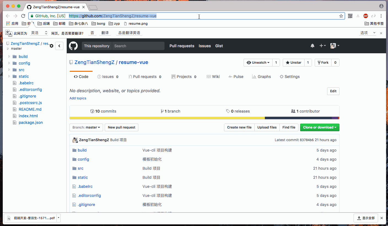
Task: Open resume.png bookmark
Action: tap(136, 24)
